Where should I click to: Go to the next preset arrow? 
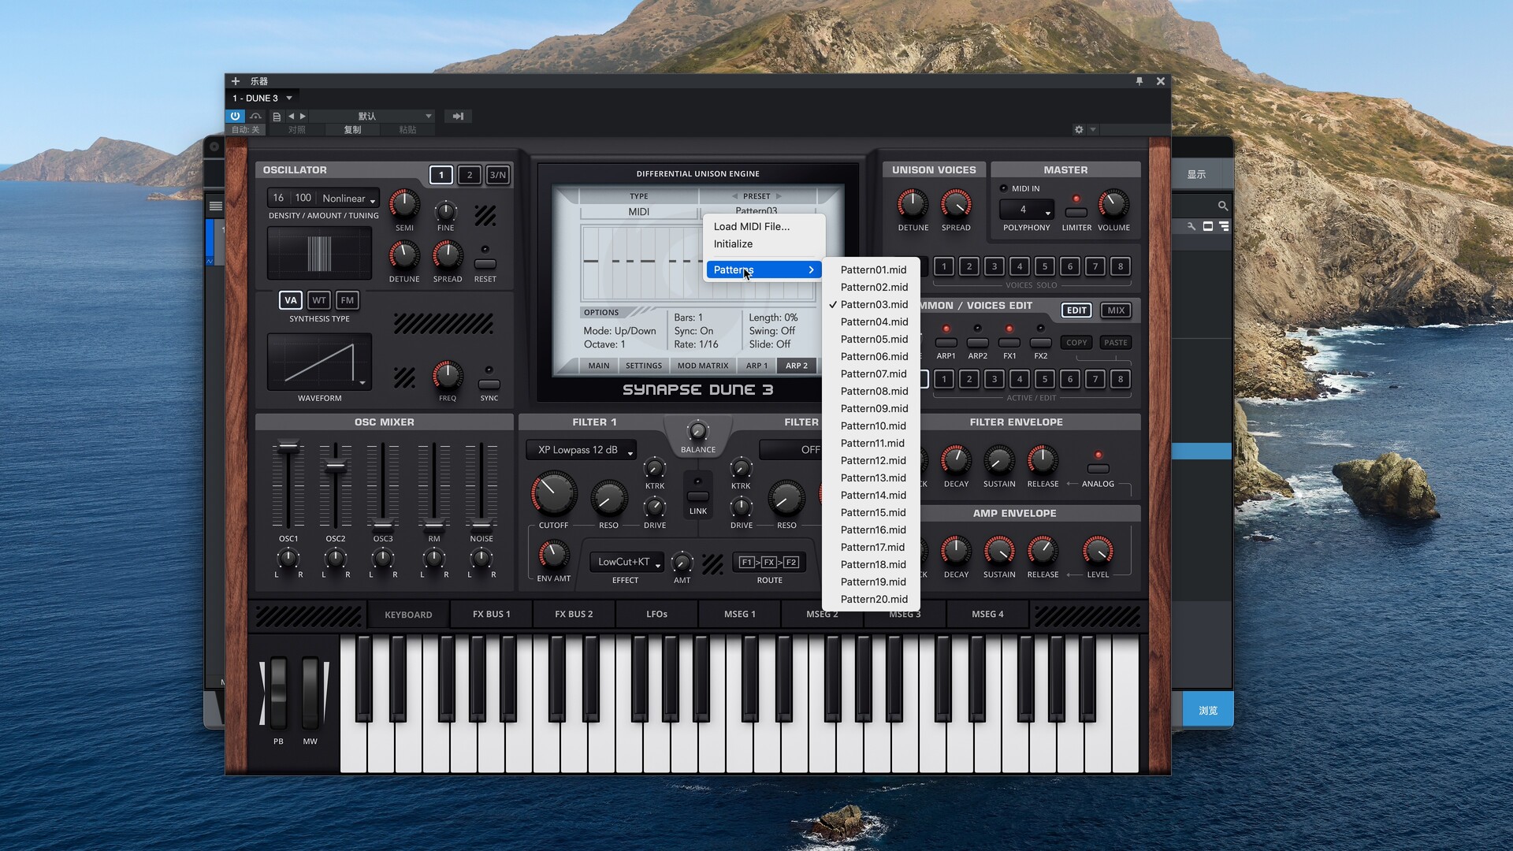click(303, 116)
